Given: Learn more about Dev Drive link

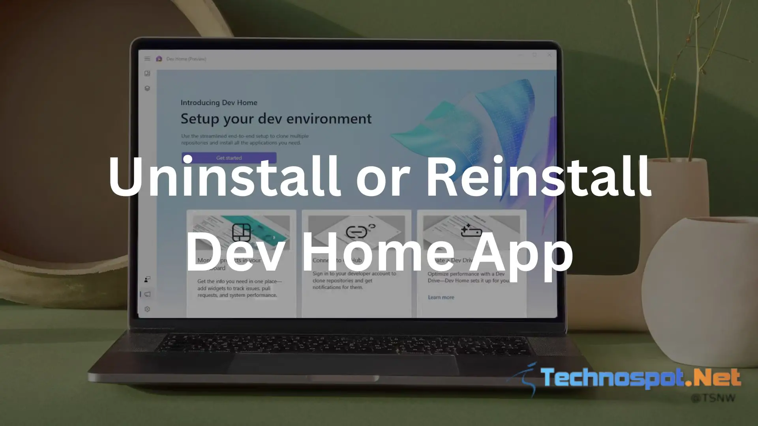Looking at the screenshot, I should (441, 297).
